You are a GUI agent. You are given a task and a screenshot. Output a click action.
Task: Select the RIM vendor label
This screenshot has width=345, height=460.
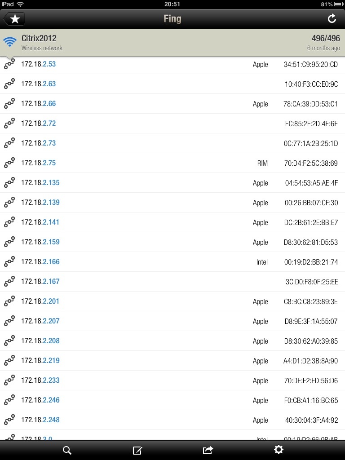262,164
